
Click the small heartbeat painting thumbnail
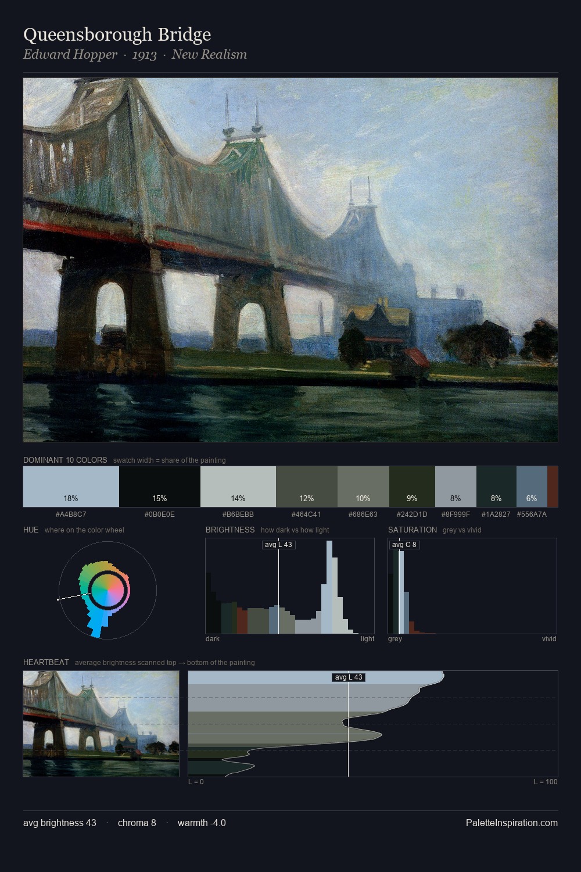click(101, 724)
